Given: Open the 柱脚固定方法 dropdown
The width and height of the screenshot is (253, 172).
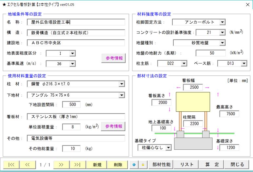Looking at the screenshot, I should pos(223,22).
